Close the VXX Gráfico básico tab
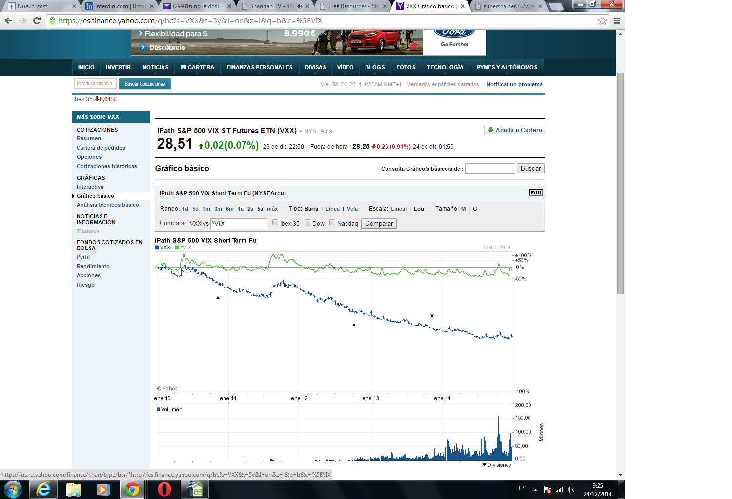This screenshot has width=732, height=499. tap(463, 6)
